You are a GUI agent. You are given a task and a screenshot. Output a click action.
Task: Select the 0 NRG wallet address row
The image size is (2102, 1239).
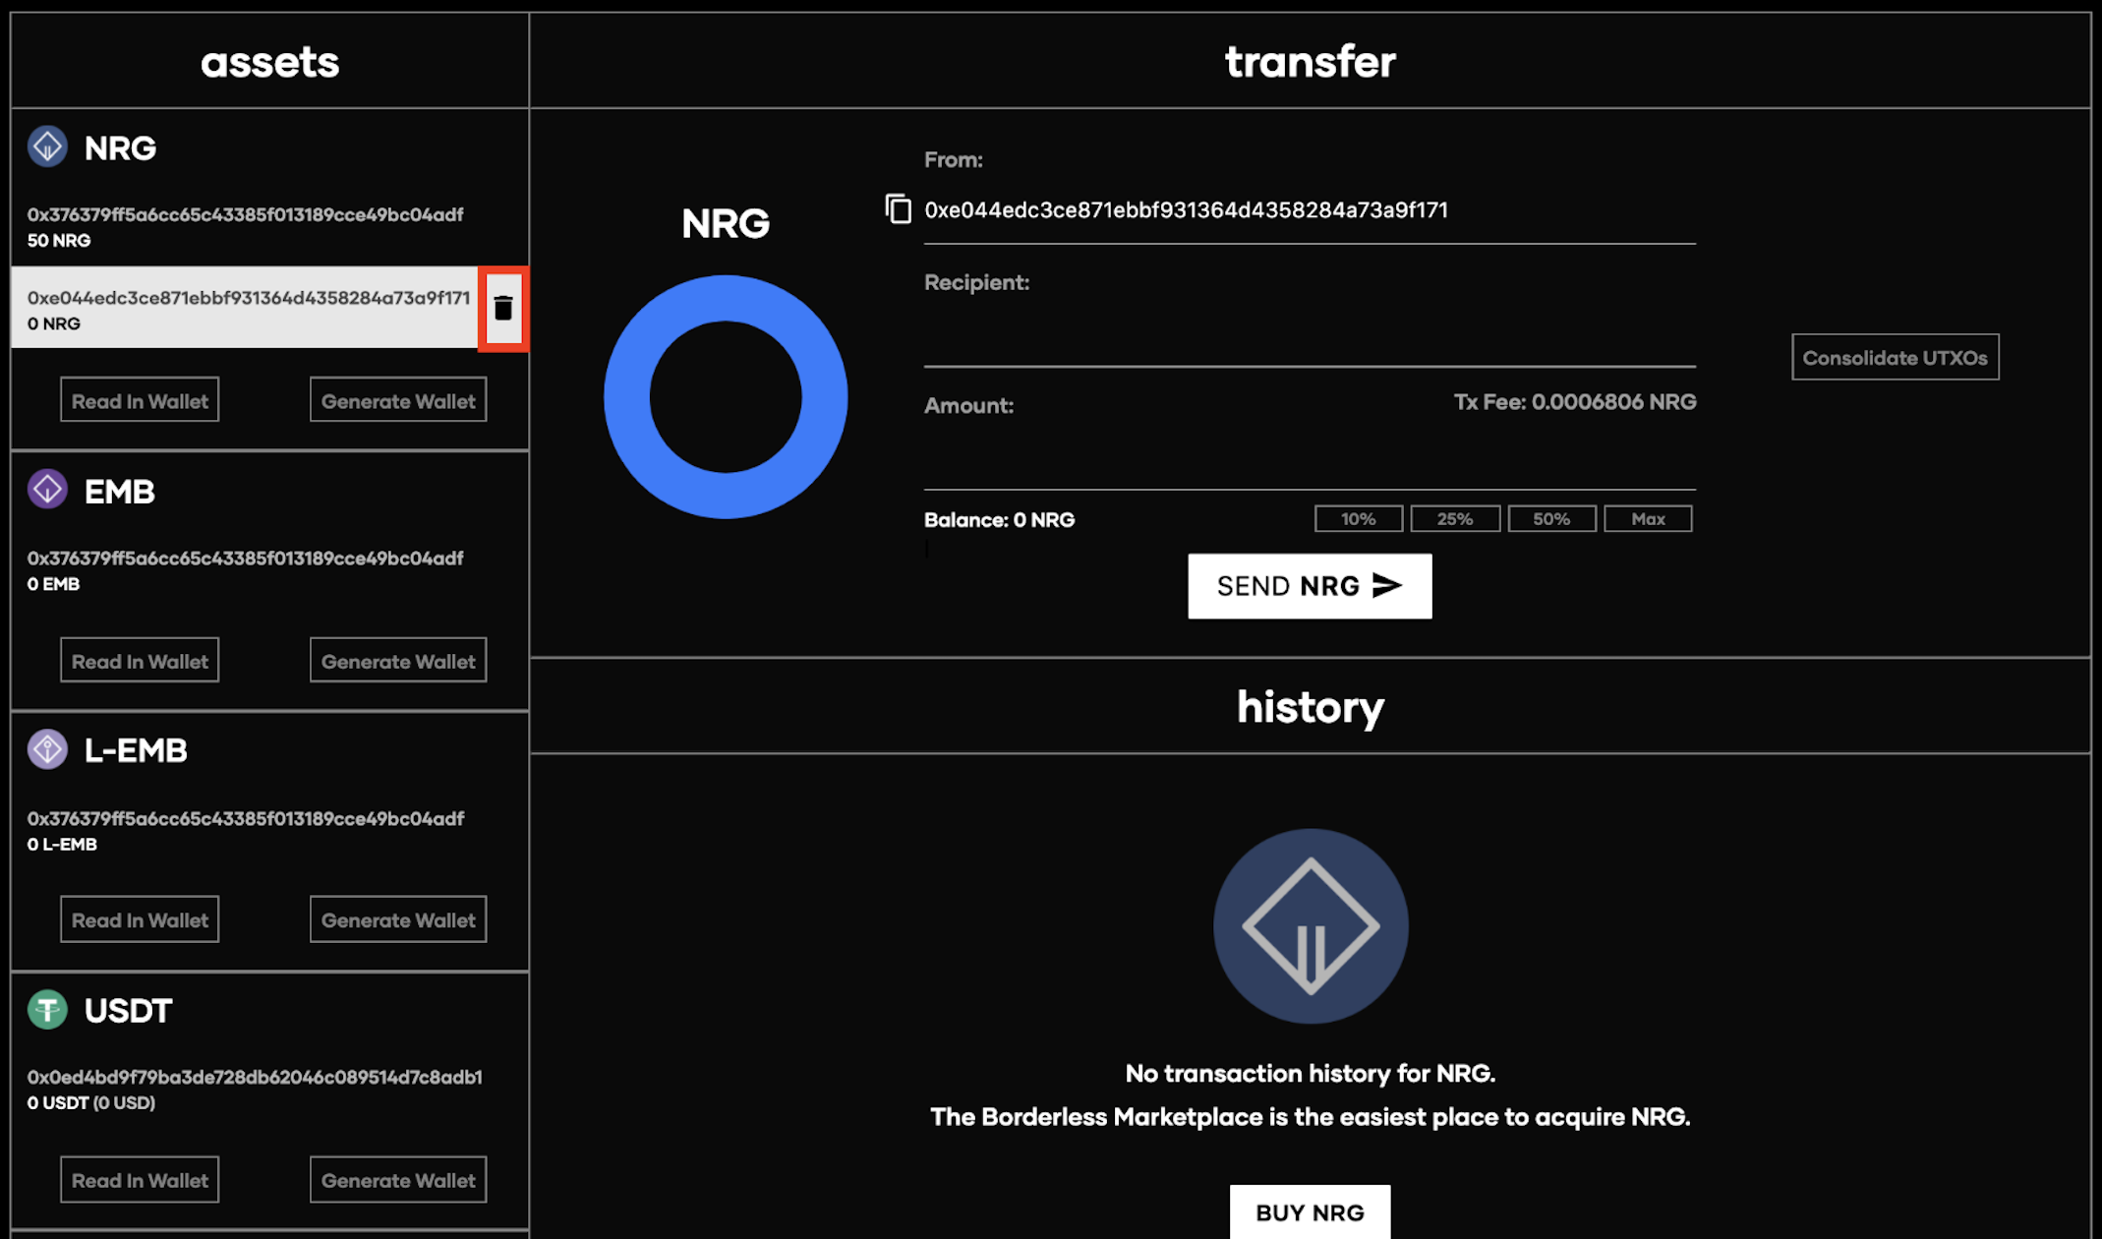click(245, 309)
